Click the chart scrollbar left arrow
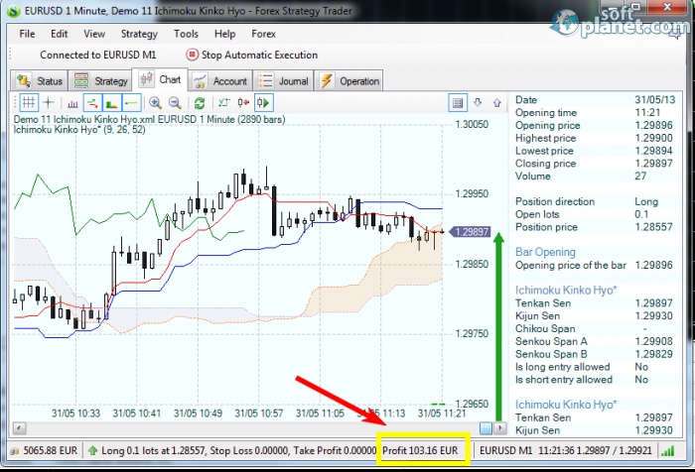 point(19,428)
